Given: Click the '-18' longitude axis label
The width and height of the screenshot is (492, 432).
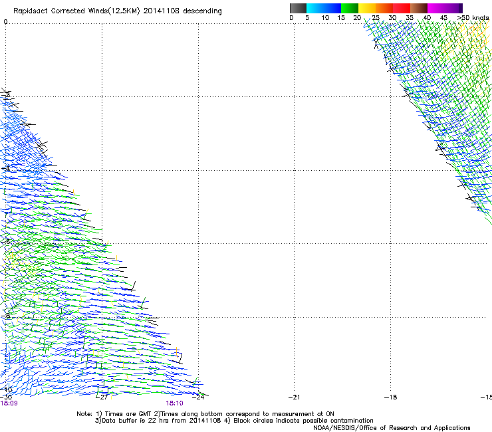Looking at the screenshot, I should (x=391, y=397).
